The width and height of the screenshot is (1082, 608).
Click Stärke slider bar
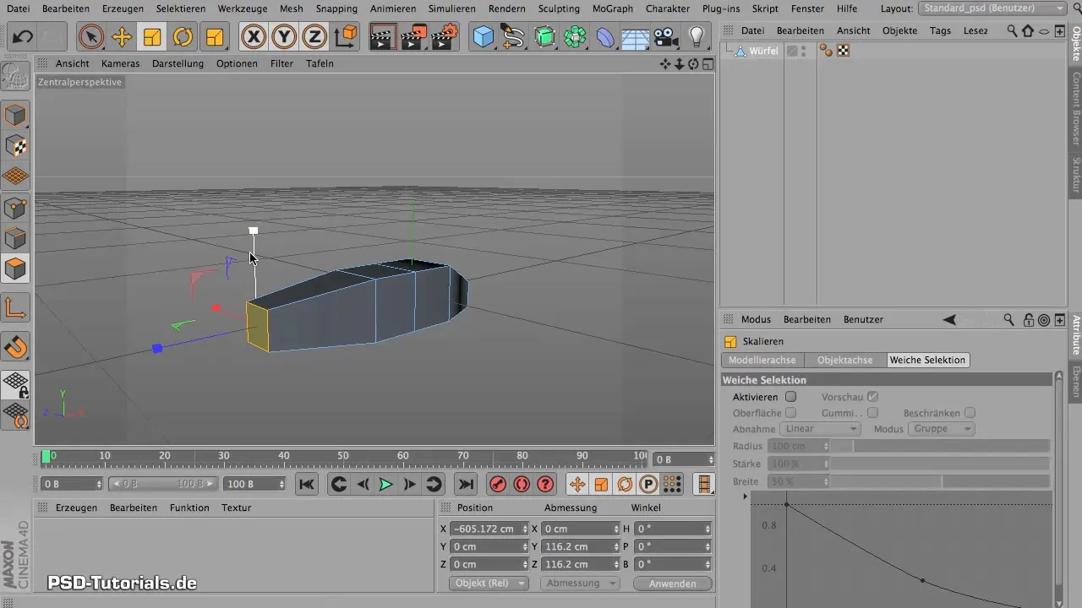pos(941,464)
